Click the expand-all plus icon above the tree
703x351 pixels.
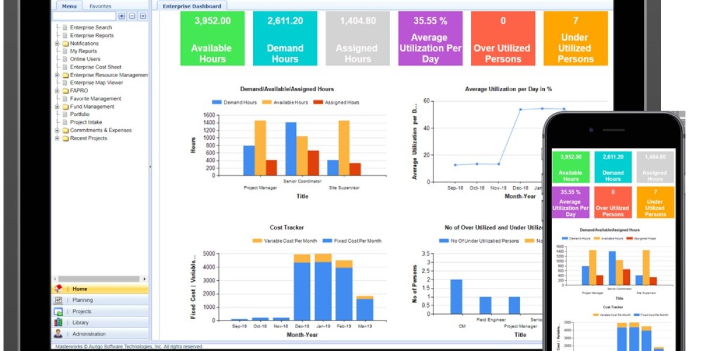(122, 16)
